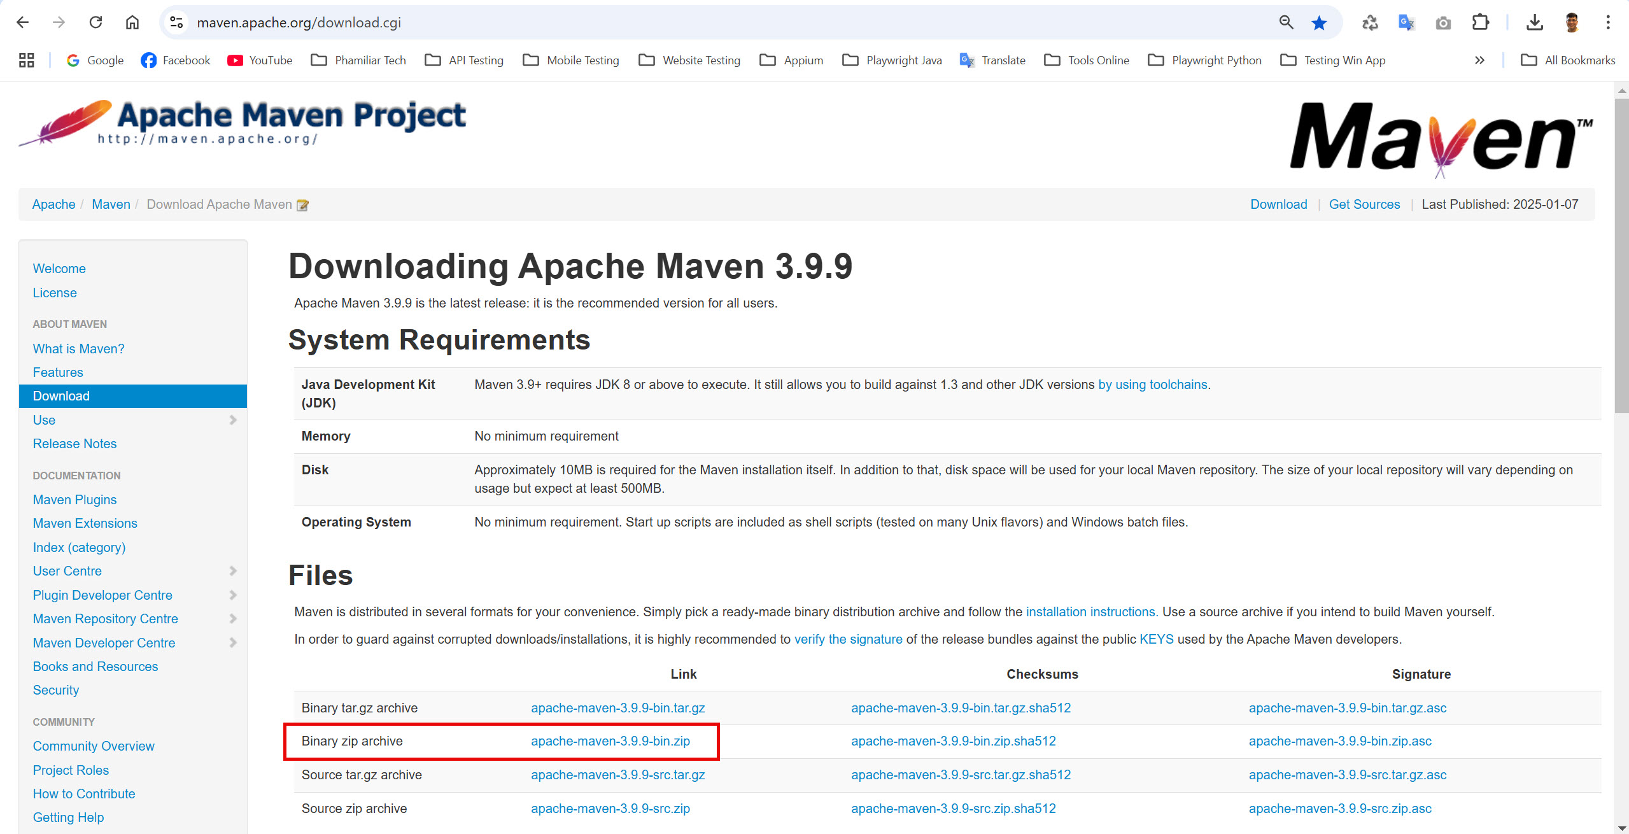This screenshot has width=1629, height=834.
Task: Open the Translate bookmark
Action: pos(992,60)
